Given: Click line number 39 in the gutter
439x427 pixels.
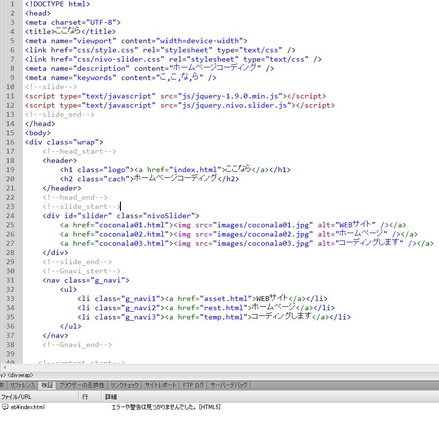Looking at the screenshot, I should [10, 354].
